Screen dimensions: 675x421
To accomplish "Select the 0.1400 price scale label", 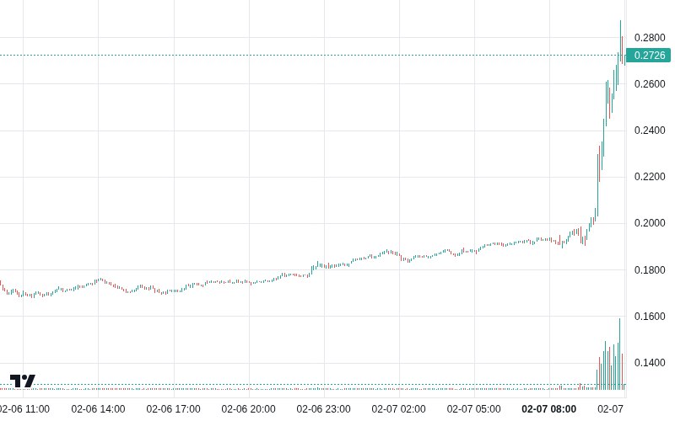I will [x=650, y=363].
